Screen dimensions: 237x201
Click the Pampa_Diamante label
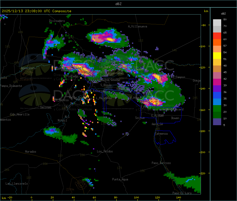click(9, 86)
